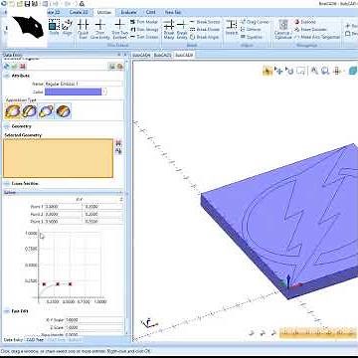Click the Data Entry panel scrollbar
The height and width of the screenshot is (358, 358).
tap(126, 197)
